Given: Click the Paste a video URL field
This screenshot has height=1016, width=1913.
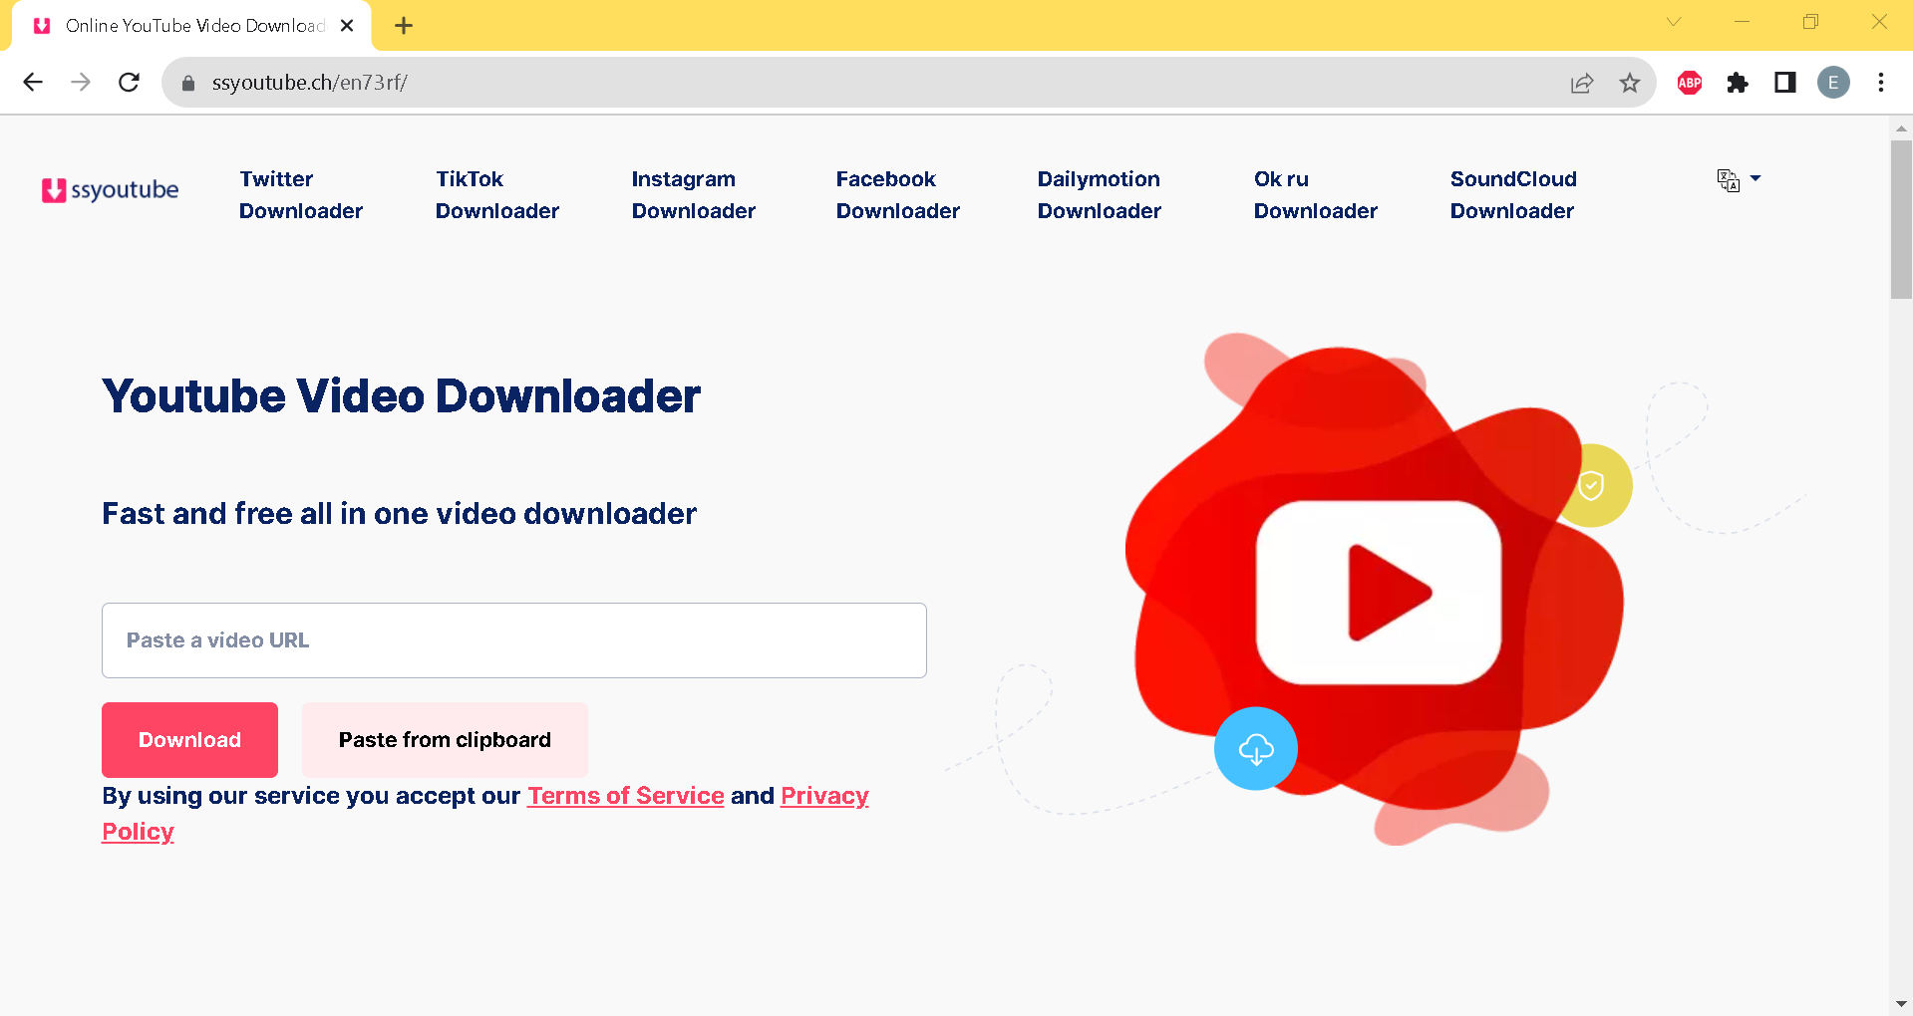Looking at the screenshot, I should point(513,639).
